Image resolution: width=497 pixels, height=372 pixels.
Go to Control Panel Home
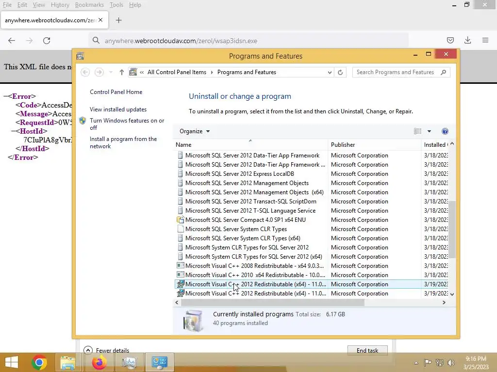[x=116, y=92]
